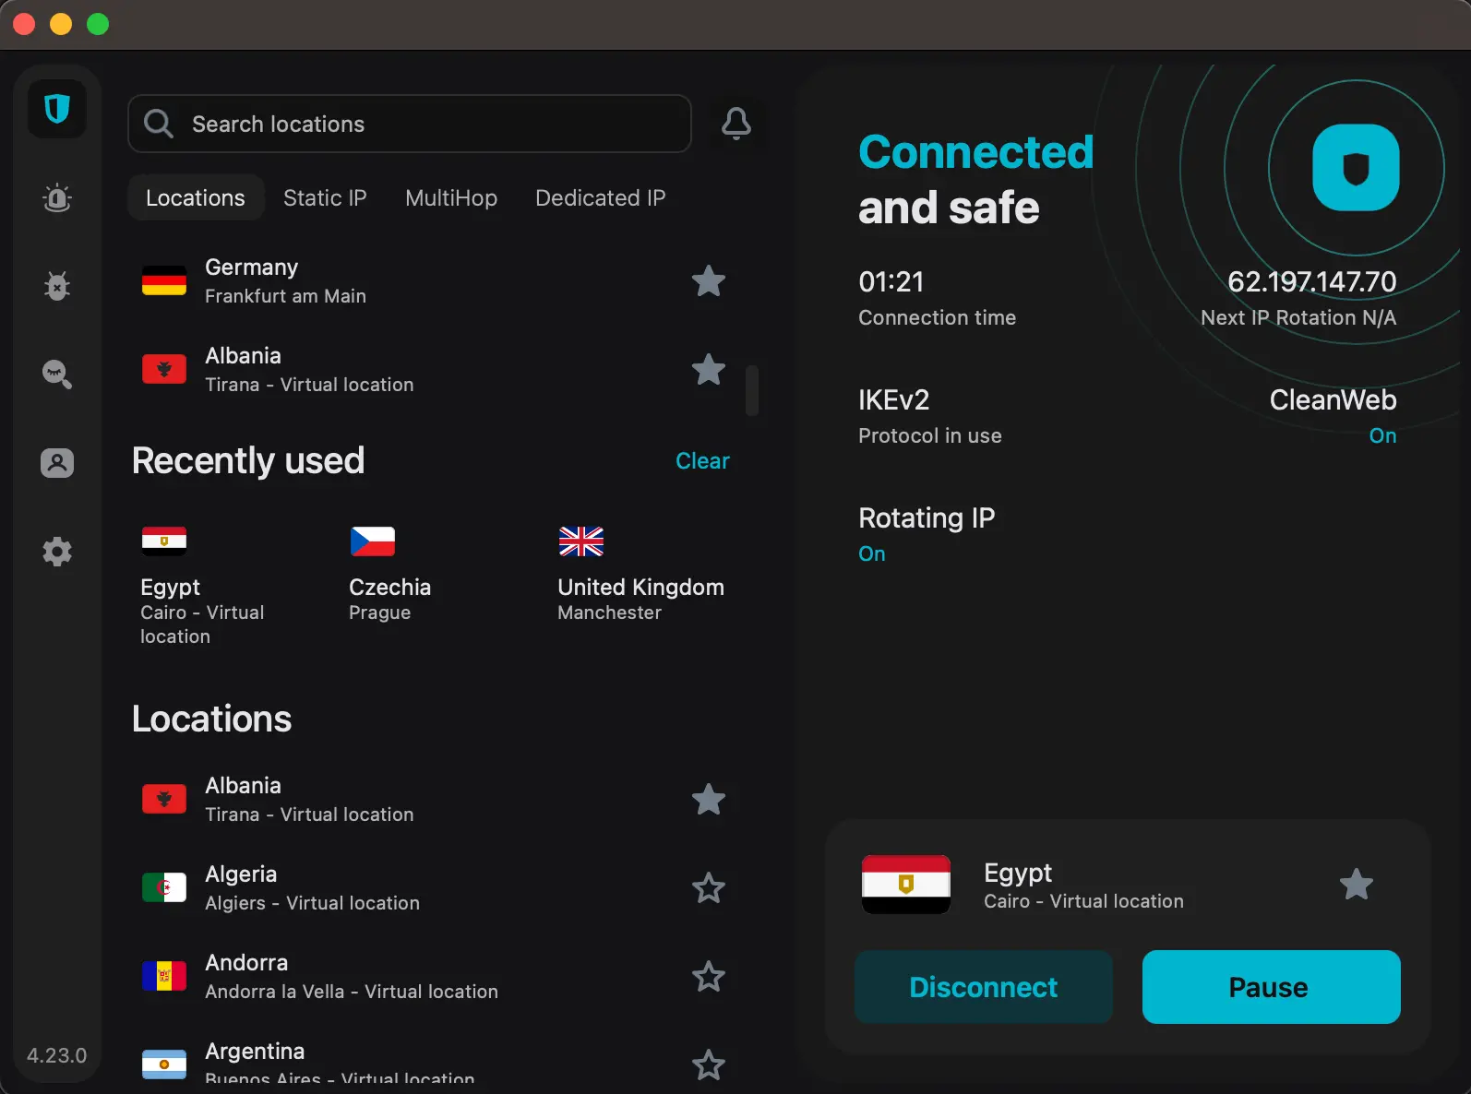Image resolution: width=1471 pixels, height=1094 pixels.
Task: Switch to the Static IP tab
Action: tap(325, 197)
